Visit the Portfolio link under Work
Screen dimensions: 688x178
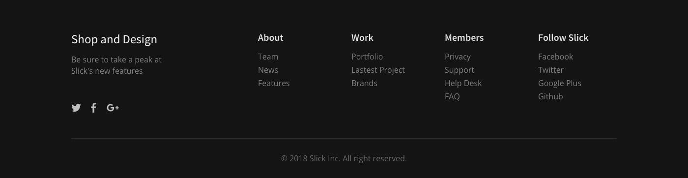click(x=367, y=57)
